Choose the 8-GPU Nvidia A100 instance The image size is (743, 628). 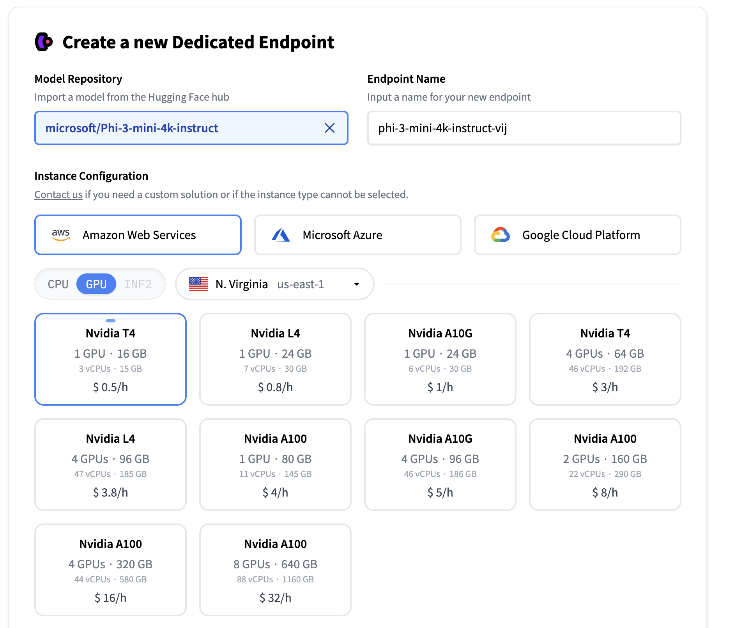coord(275,569)
